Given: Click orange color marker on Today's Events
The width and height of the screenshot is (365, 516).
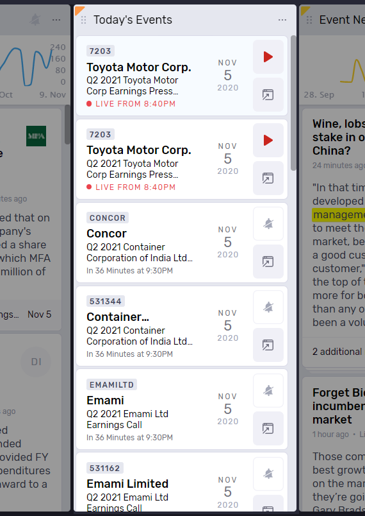Looking at the screenshot, I should tap(79, 10).
